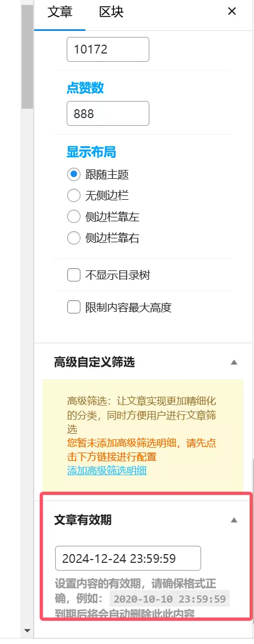Focus the 点赞数 field showing 888
This screenshot has width=254, height=644.
[x=108, y=113]
